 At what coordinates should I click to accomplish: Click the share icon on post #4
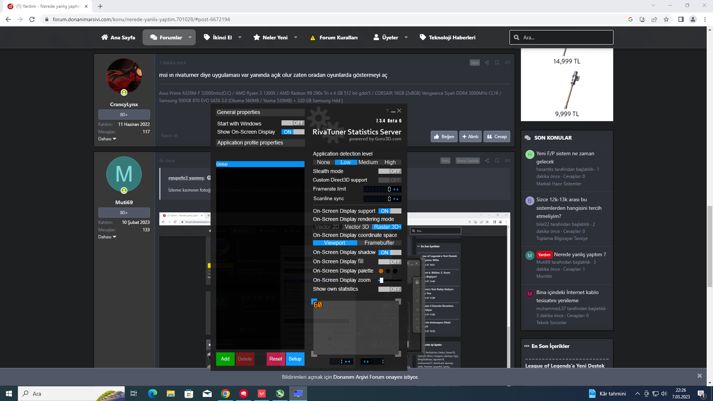click(487, 161)
